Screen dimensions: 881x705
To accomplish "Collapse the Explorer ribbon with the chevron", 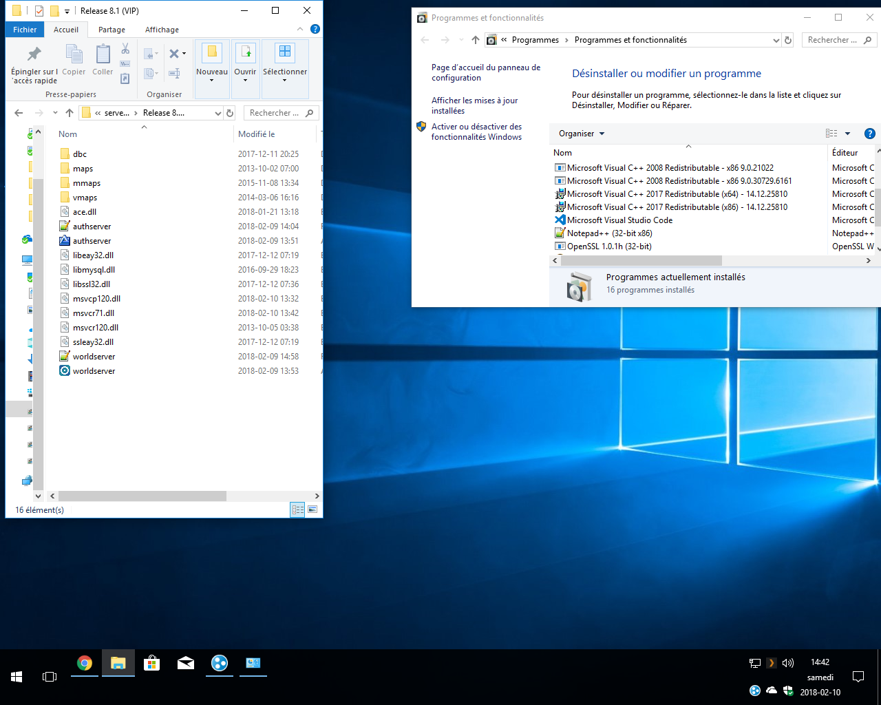I will point(300,30).
